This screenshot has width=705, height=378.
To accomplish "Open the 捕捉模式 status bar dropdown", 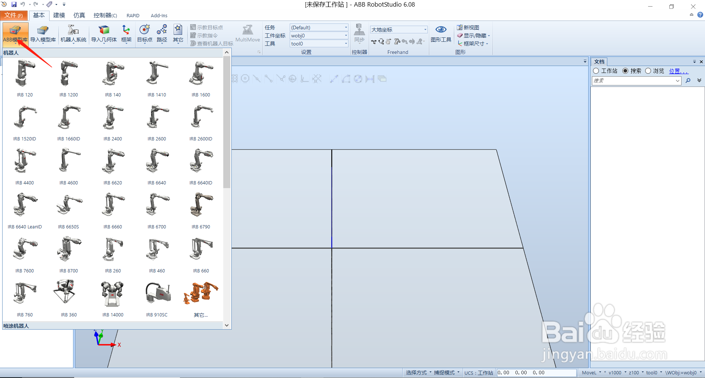I will [x=446, y=373].
